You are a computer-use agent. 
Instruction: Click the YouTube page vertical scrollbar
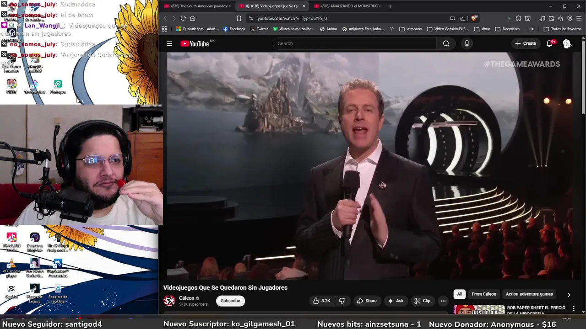(583, 78)
